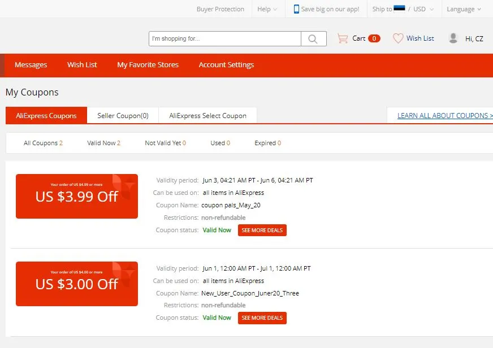Viewport: 493px width, 348px height.
Task: Click the Cart text link
Action: pyautogui.click(x=359, y=38)
